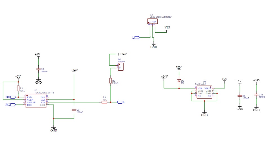The image size is (273, 152).
Task: Click GND symbol below U4 regulator
Action: [204, 114]
